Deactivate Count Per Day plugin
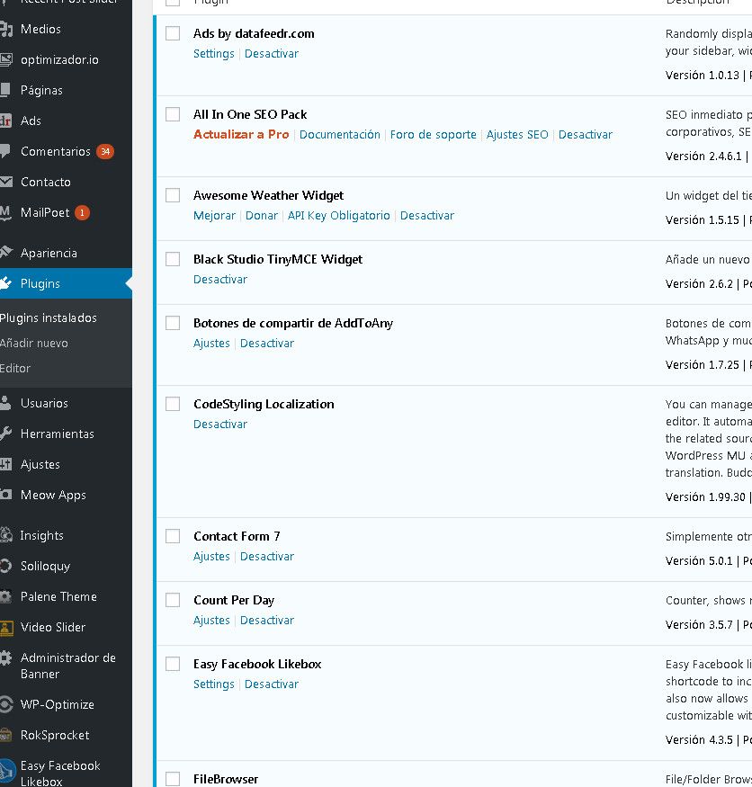The width and height of the screenshot is (752, 787). [x=267, y=621]
